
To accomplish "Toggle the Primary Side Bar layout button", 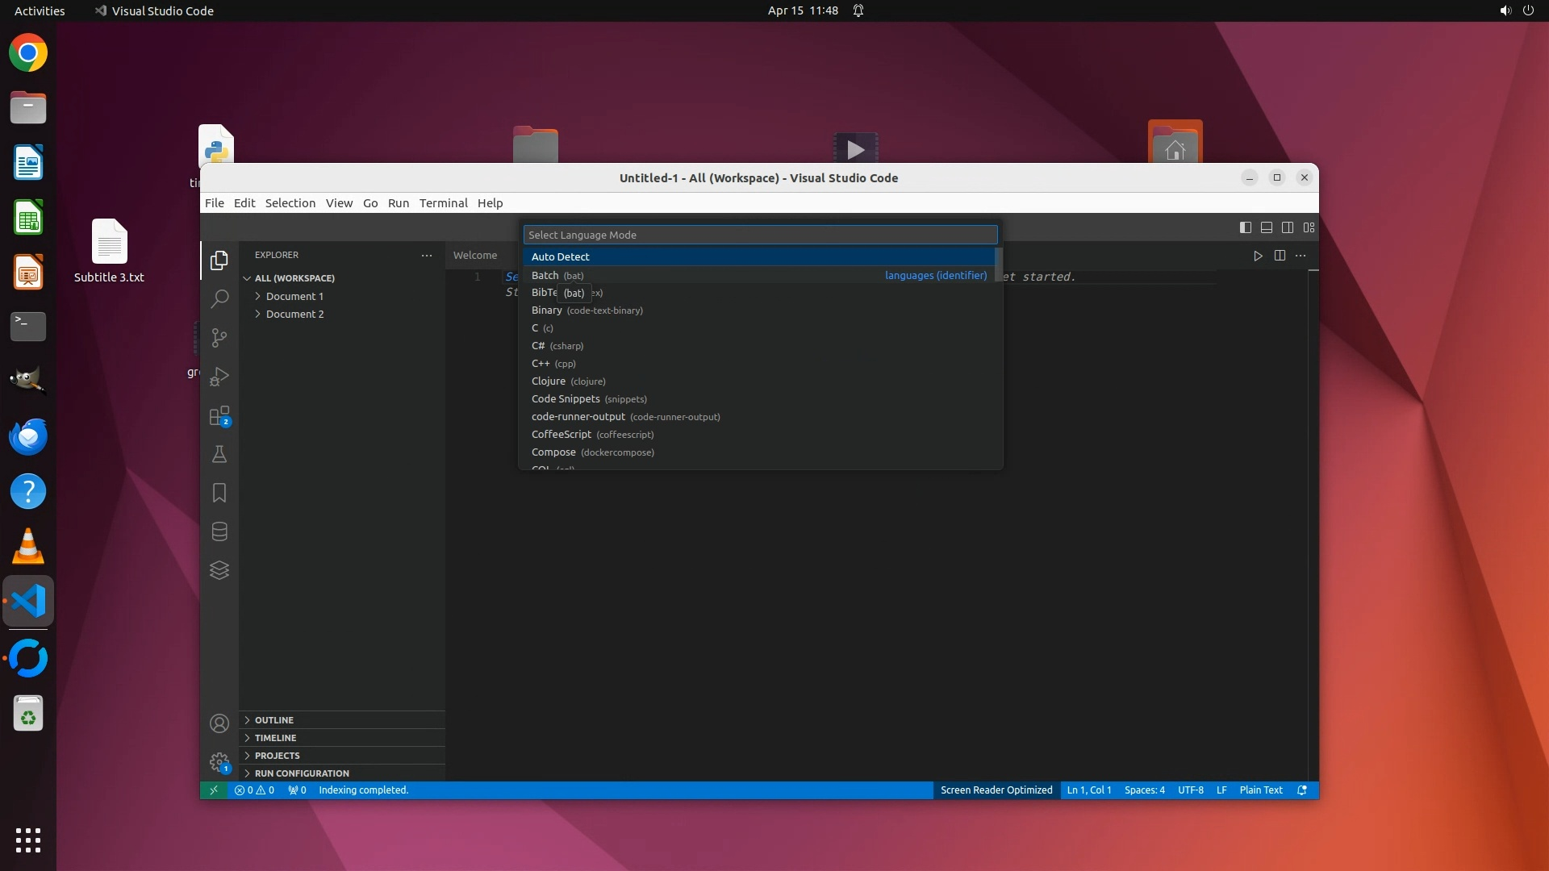I will point(1245,227).
